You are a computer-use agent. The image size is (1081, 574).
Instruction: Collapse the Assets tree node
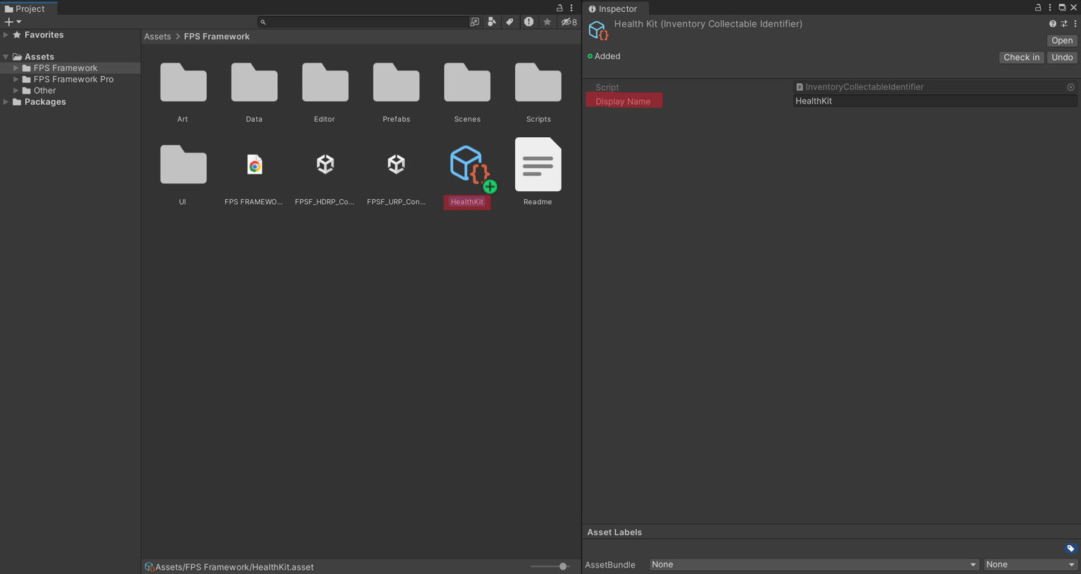click(x=6, y=57)
